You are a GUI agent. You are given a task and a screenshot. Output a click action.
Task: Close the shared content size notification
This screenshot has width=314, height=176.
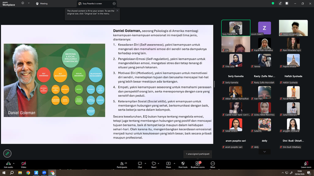117,11
